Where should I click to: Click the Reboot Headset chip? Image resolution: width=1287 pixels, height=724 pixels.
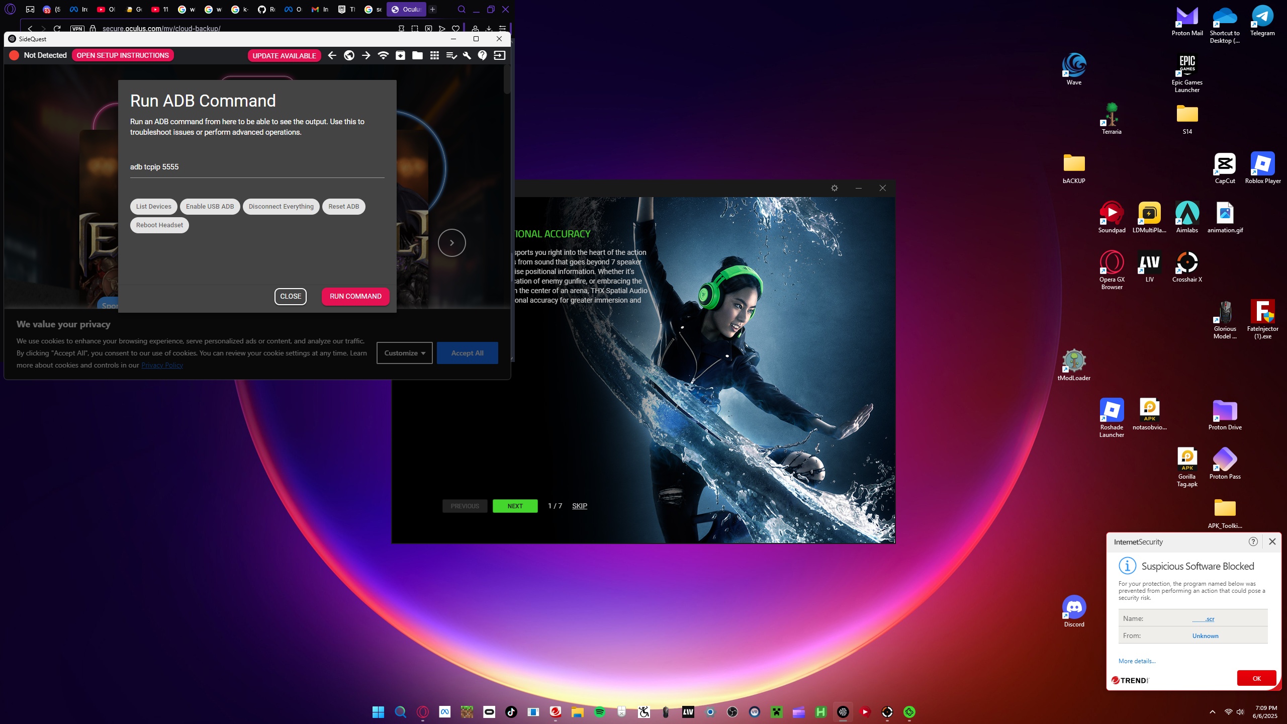[x=159, y=225]
